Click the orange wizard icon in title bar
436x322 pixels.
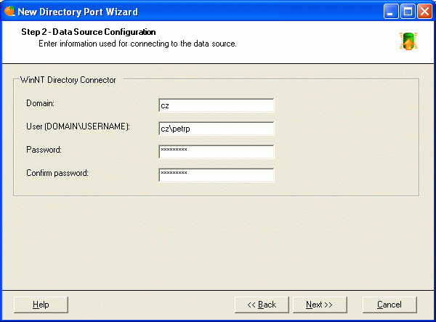[x=9, y=12]
